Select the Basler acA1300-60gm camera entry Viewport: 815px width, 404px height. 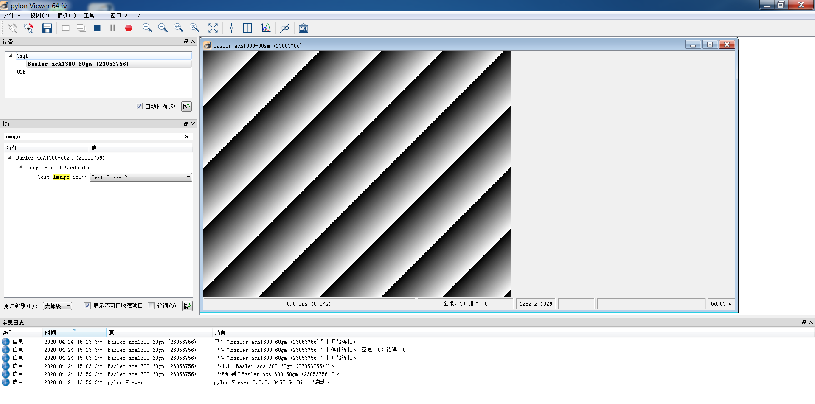78,64
